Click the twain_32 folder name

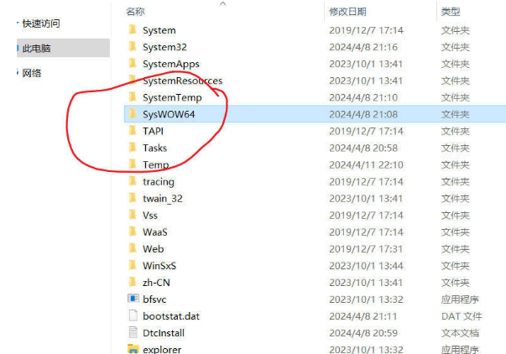click(163, 199)
